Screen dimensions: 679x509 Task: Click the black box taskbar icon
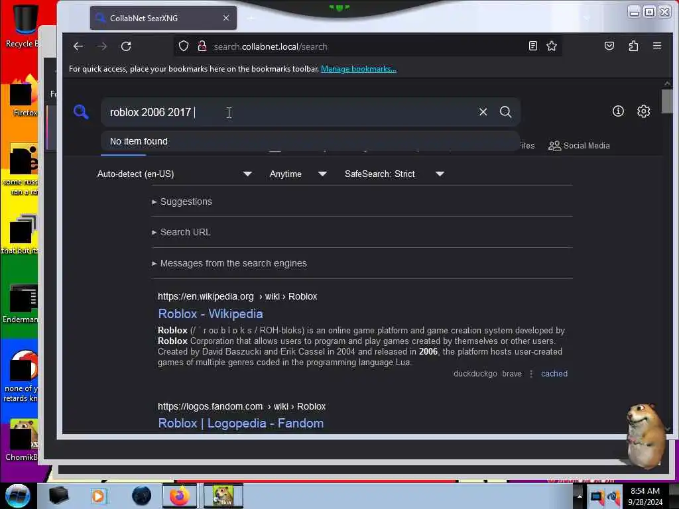tap(58, 496)
